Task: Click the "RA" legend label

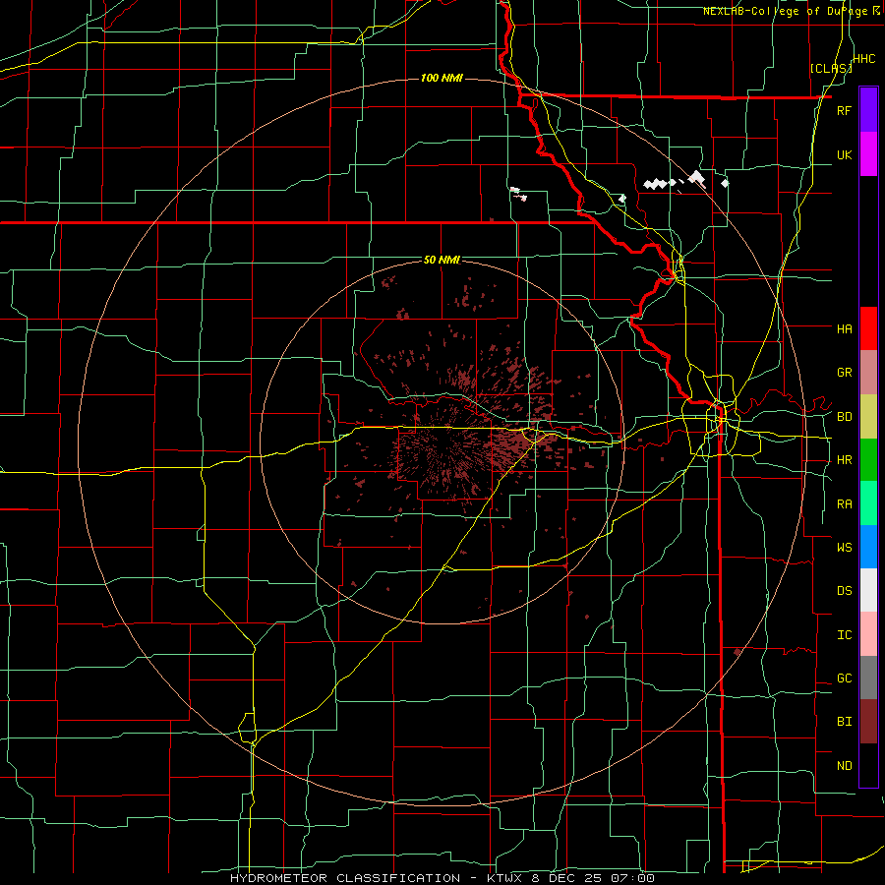Action: click(844, 504)
